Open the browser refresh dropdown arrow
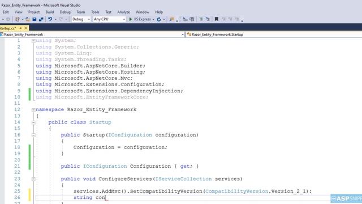 point(164,19)
